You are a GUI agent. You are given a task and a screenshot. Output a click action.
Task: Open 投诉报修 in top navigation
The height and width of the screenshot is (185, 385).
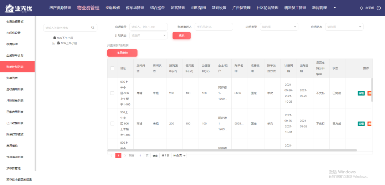(x=113, y=8)
